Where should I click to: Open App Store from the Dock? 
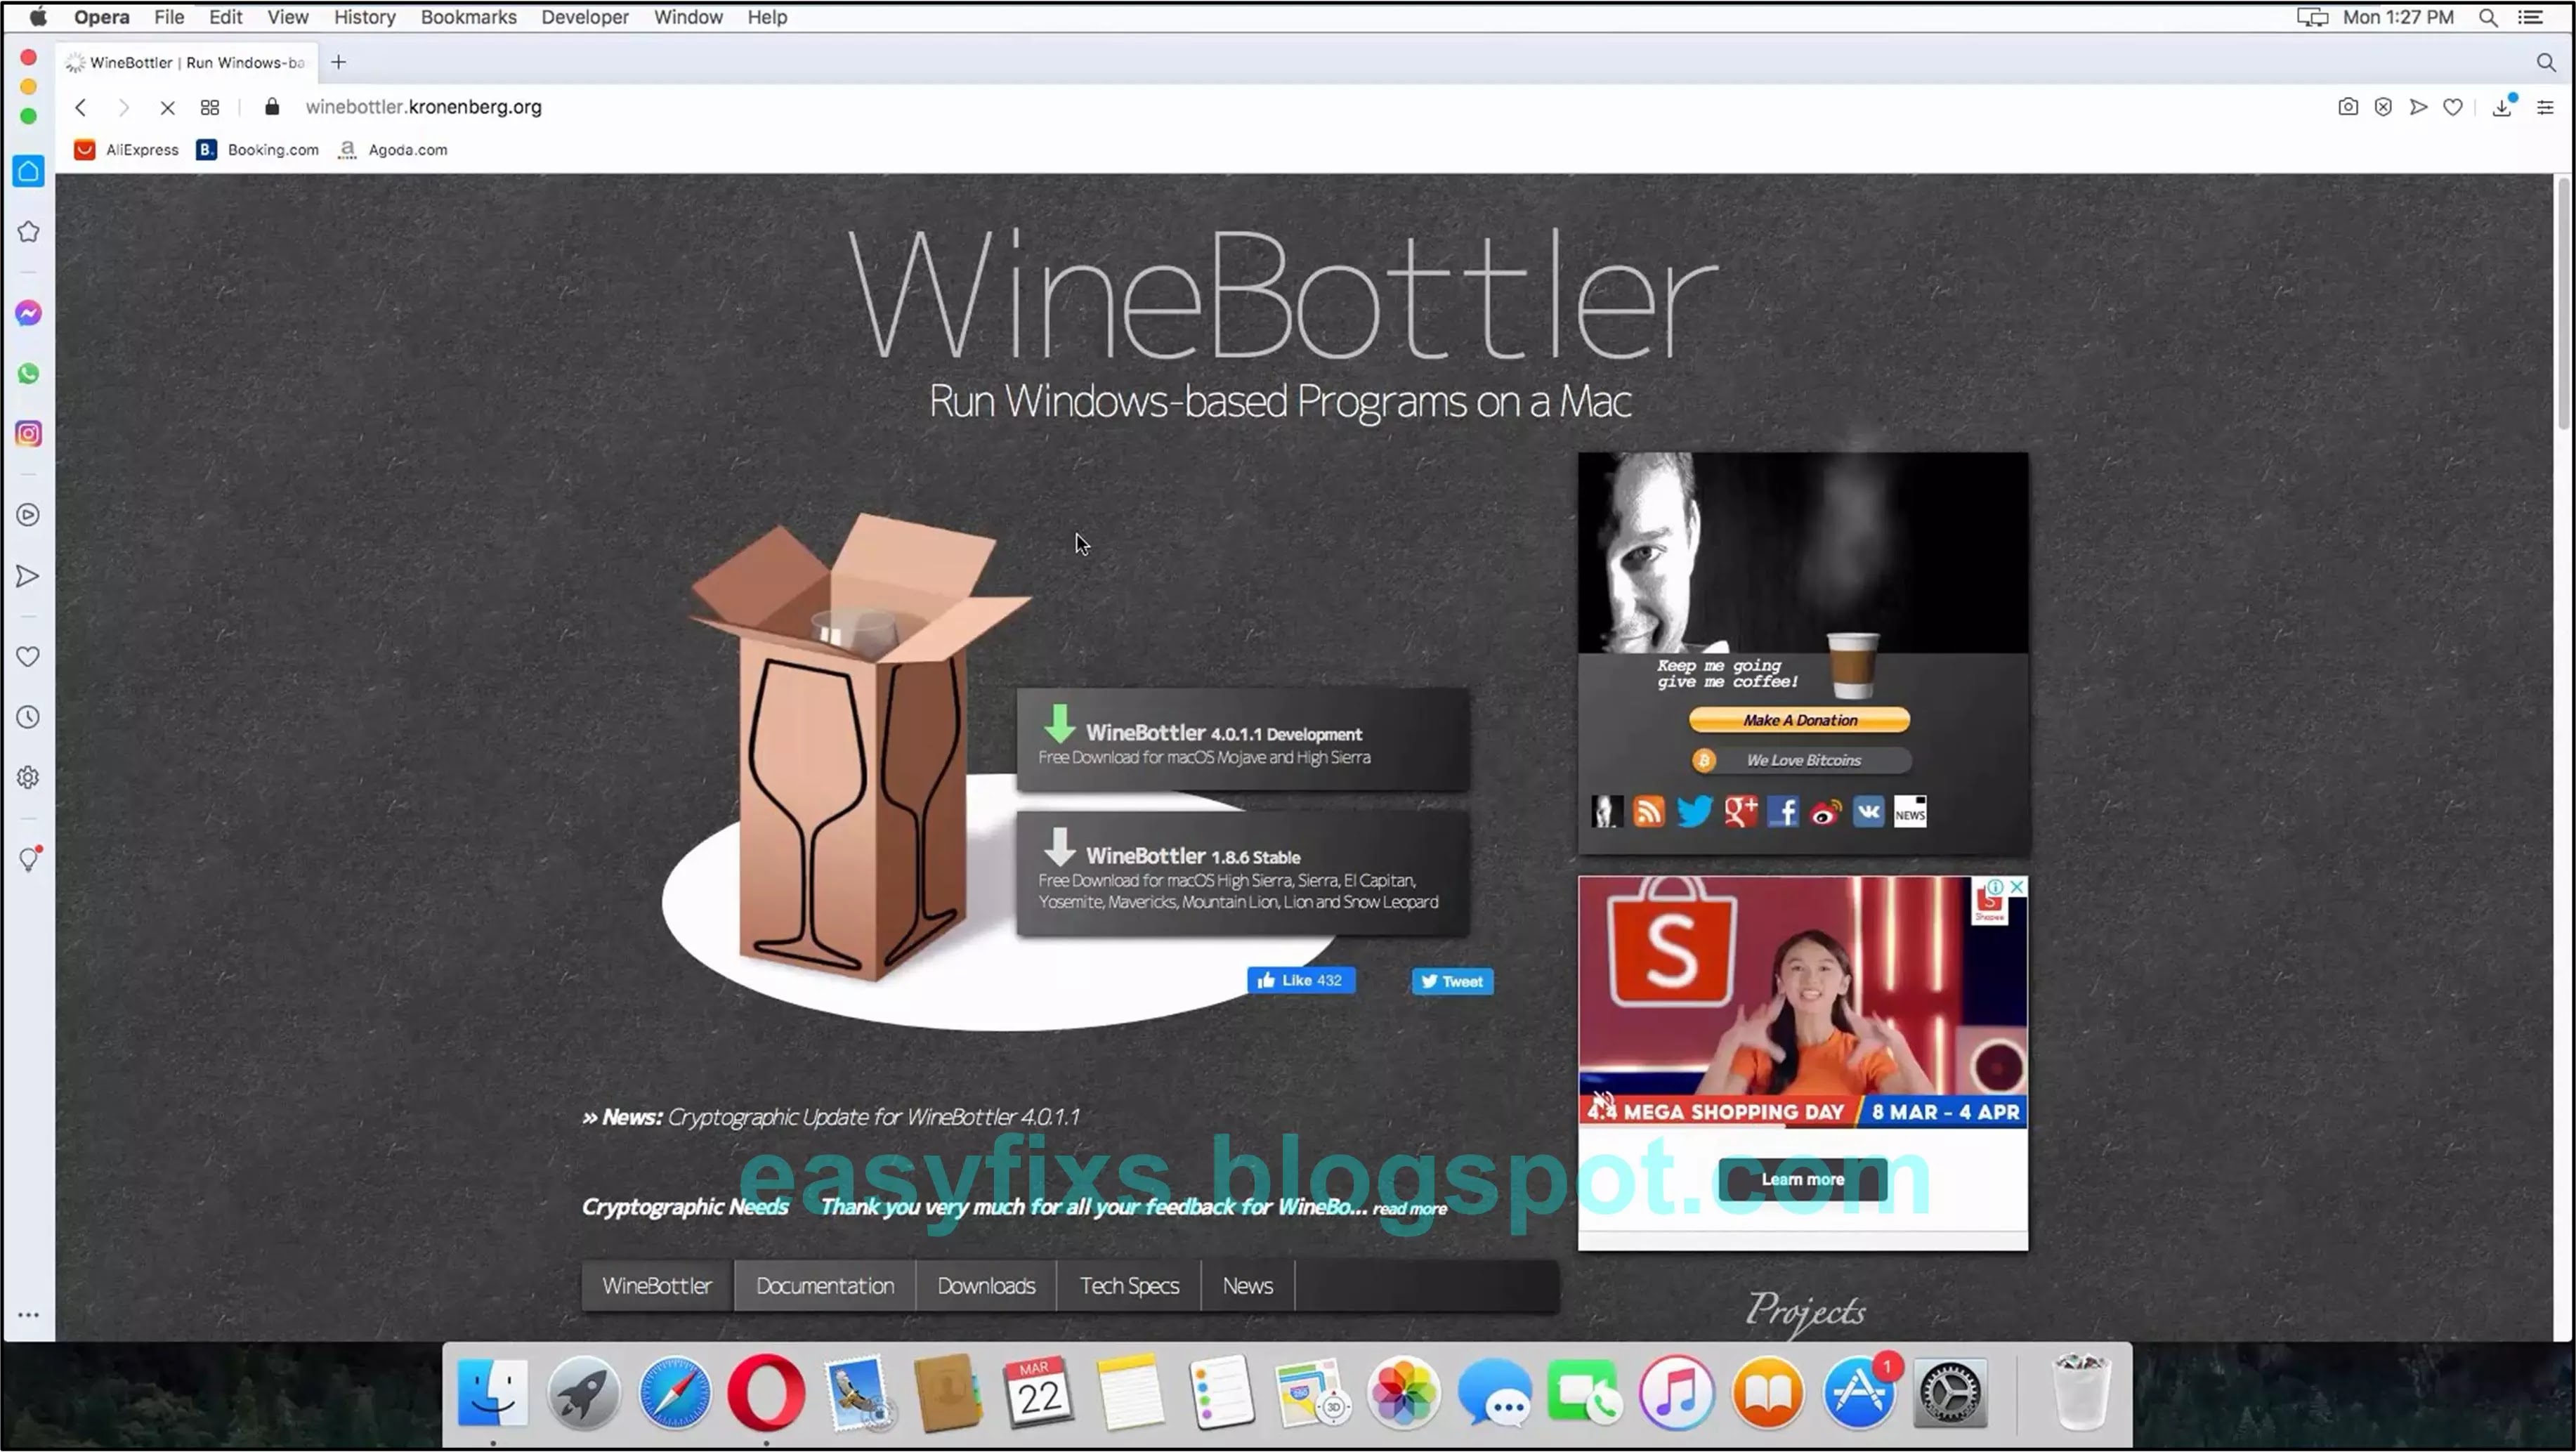1859,1392
